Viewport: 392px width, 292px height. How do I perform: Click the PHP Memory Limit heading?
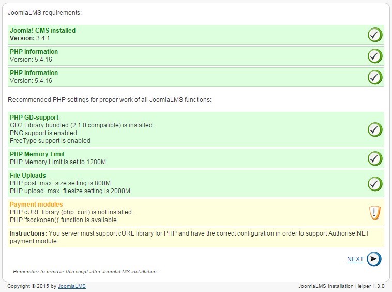[x=37, y=154]
